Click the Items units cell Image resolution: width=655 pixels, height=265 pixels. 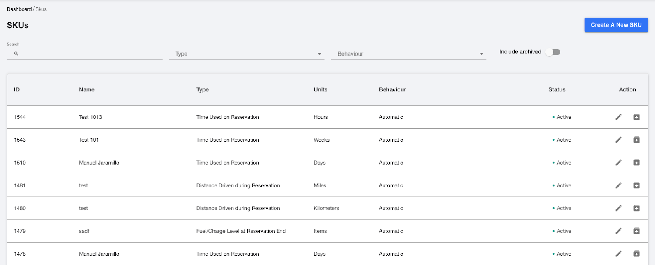[320, 231]
